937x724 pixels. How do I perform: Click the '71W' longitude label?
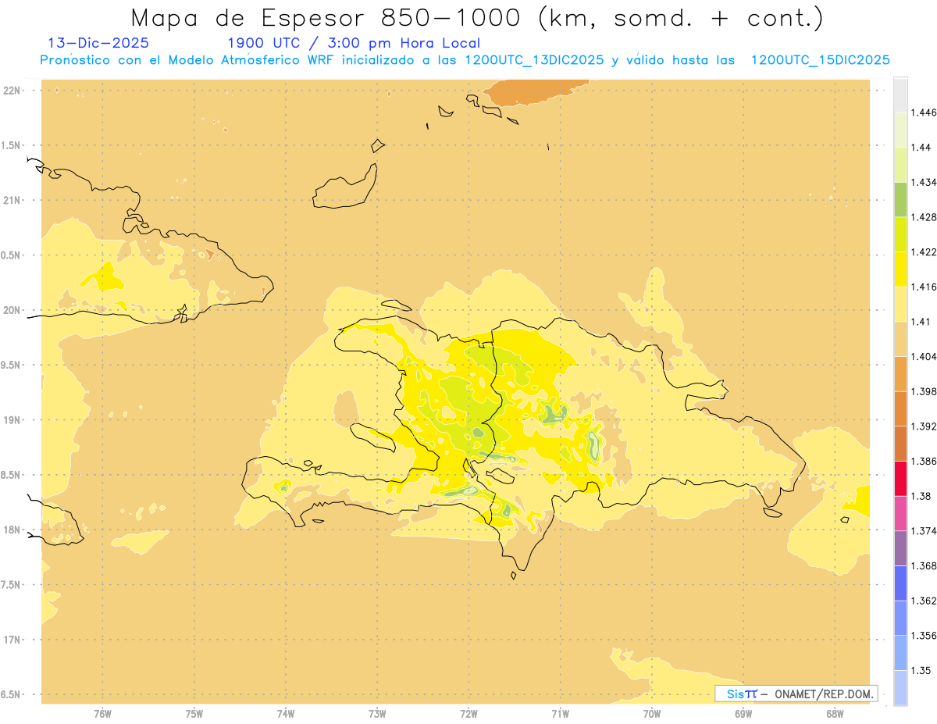(560, 714)
